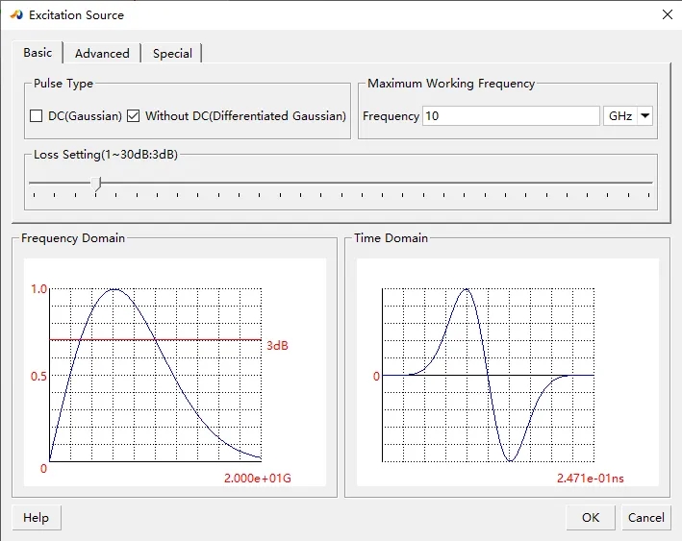Click the Loss Setting slider handle
The image size is (682, 541).
(x=96, y=183)
